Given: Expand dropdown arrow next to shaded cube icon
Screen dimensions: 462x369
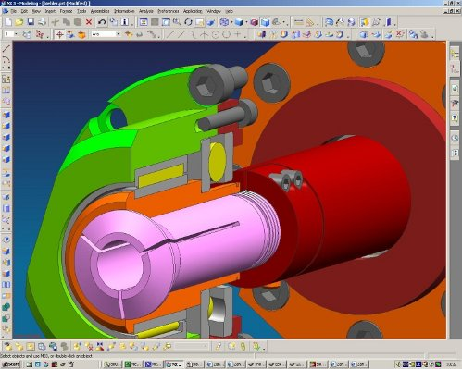Looking at the screenshot, I should point(246,22).
